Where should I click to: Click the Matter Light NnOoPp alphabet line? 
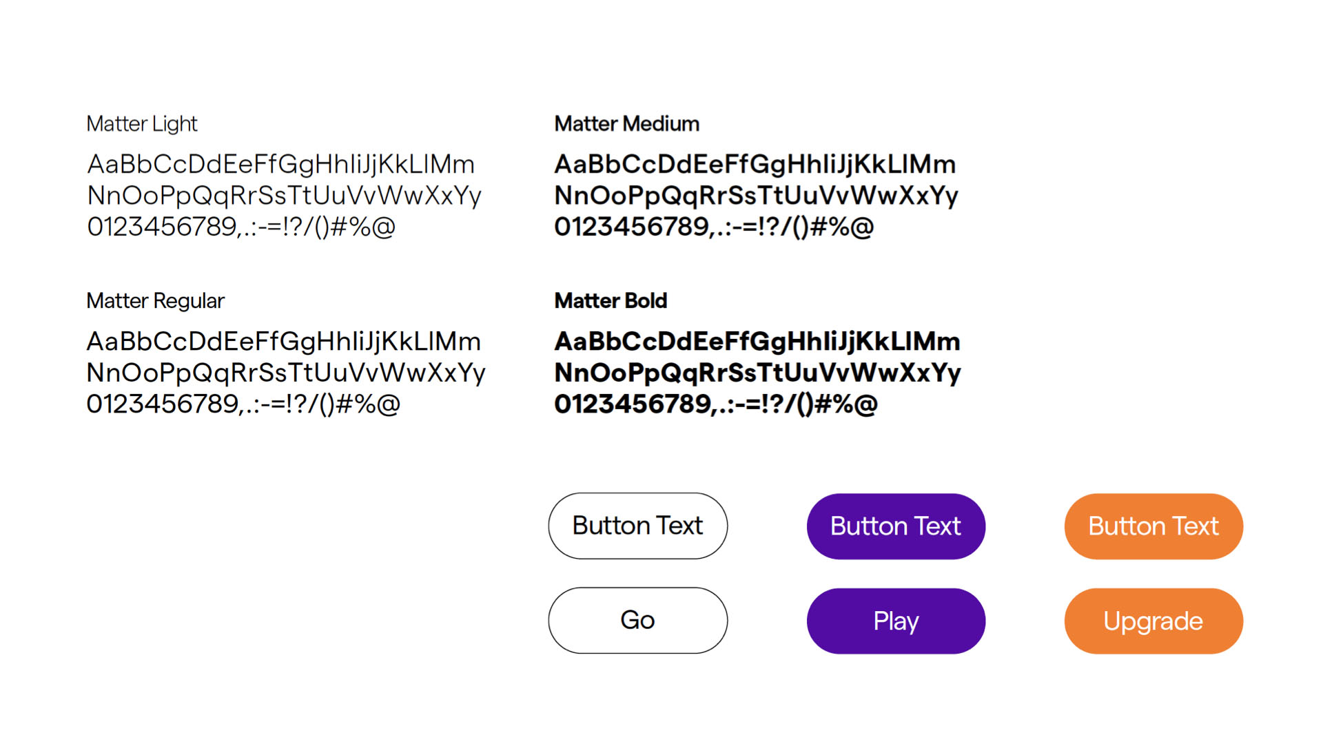[285, 196]
